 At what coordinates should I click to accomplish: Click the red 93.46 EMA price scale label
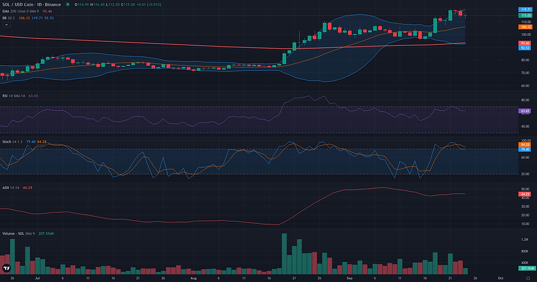(x=525, y=43)
